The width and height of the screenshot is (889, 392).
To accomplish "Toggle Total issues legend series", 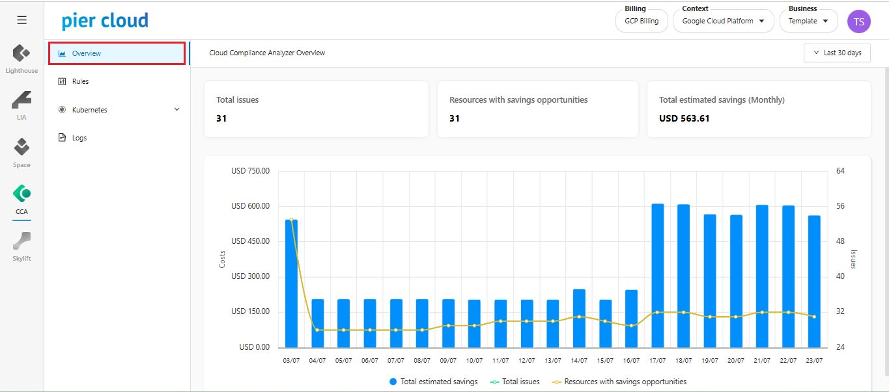I will click(515, 382).
